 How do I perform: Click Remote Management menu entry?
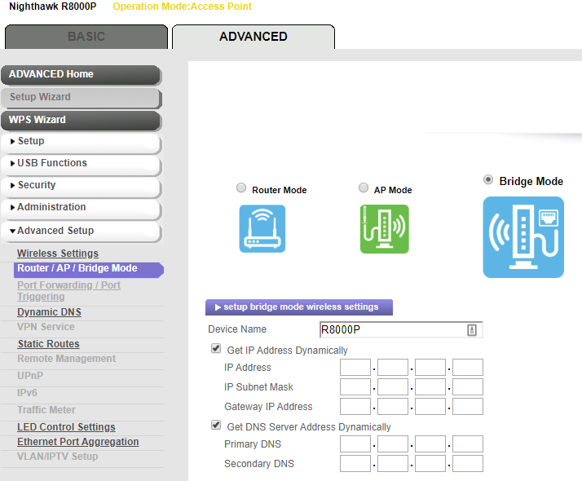(x=67, y=359)
